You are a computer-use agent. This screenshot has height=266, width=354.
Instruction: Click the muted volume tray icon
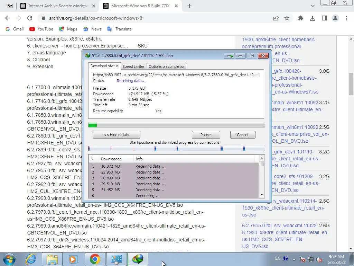click(319, 259)
